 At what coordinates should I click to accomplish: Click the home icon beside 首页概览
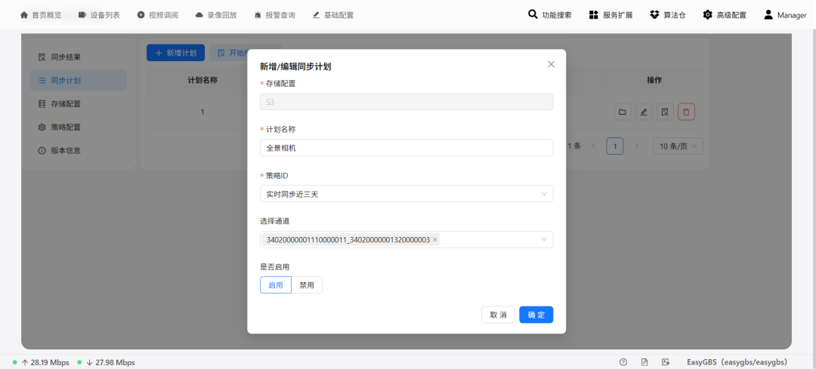[24, 15]
